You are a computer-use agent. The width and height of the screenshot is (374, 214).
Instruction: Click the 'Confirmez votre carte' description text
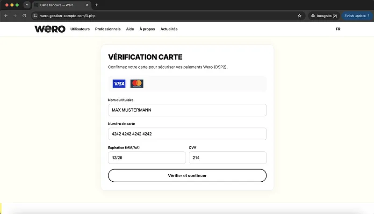click(168, 67)
